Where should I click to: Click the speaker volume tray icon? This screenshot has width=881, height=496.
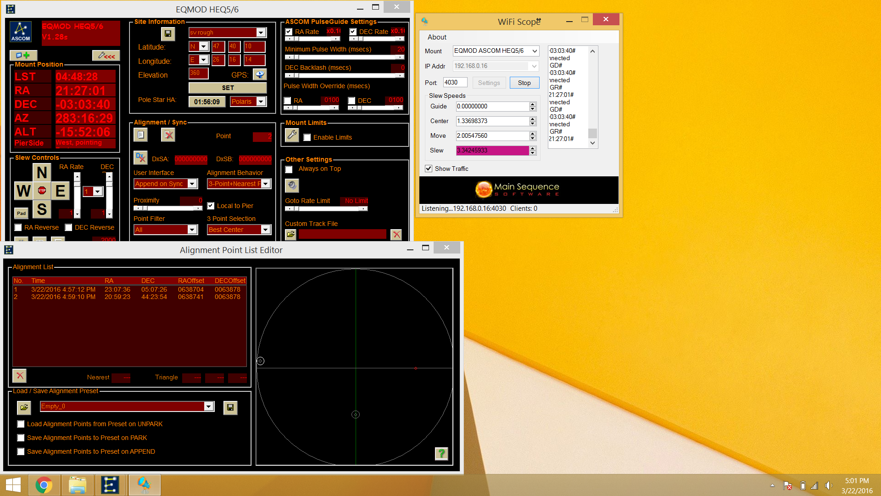click(x=828, y=485)
